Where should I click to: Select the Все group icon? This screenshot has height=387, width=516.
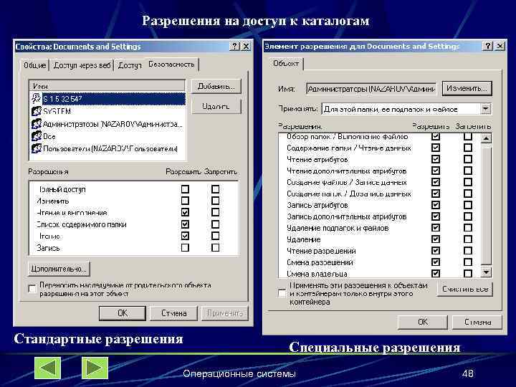(x=36, y=136)
